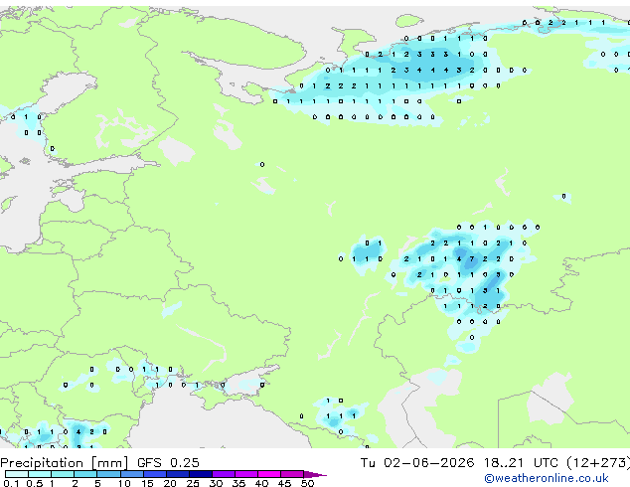Select the 10–15 mm legend color swatch

pos(132,474)
